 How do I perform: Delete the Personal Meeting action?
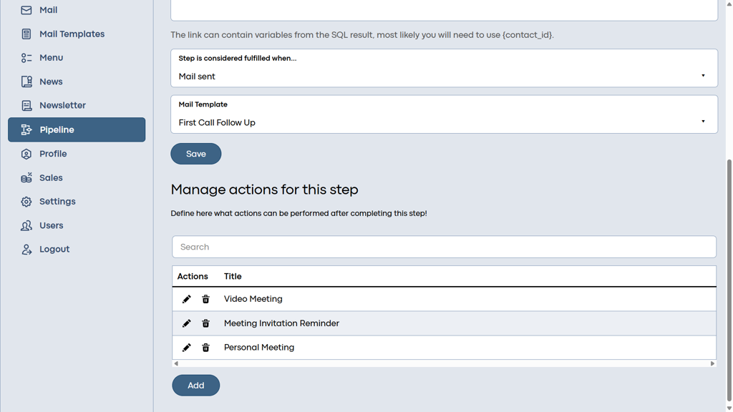(x=205, y=348)
